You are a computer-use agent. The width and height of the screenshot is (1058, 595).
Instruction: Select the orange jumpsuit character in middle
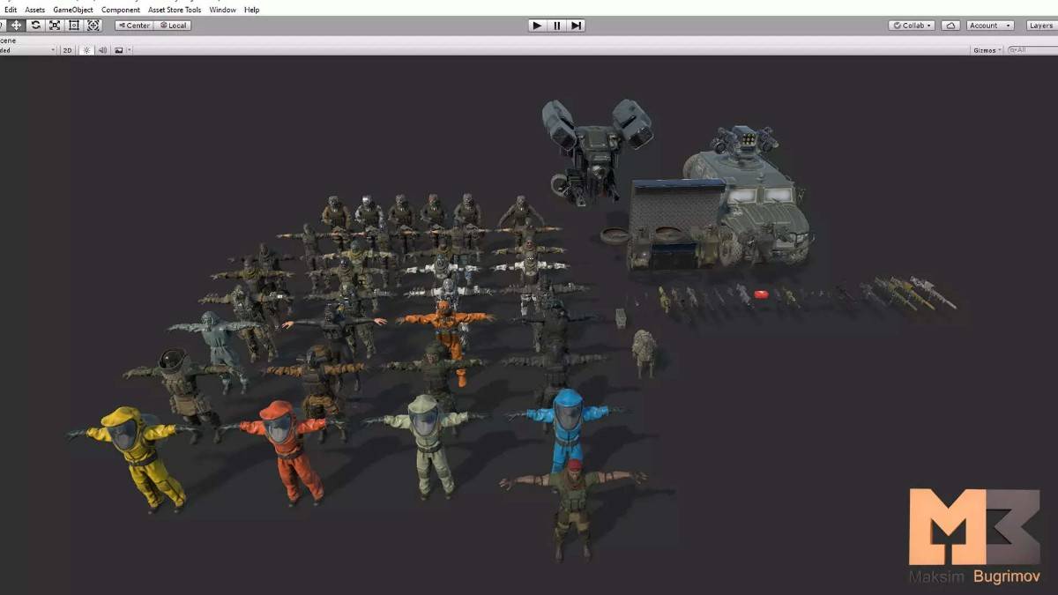pos(448,333)
